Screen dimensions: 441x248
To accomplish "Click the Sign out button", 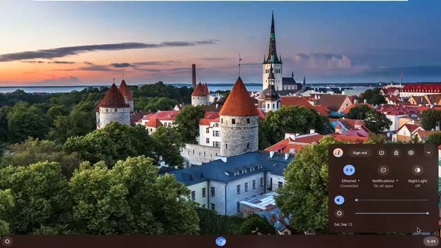I will click(x=360, y=153).
